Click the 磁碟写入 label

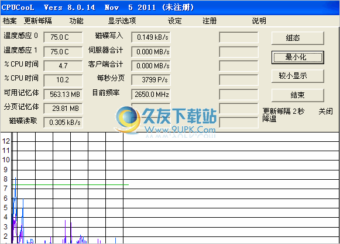[x=109, y=36]
